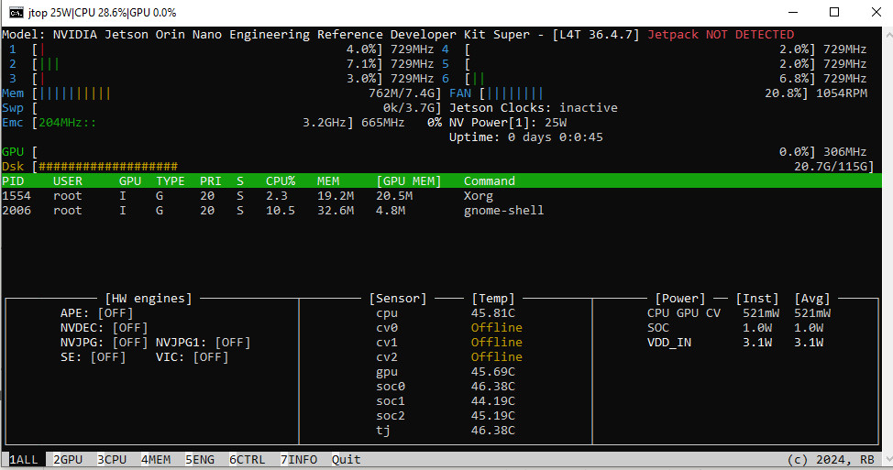The height and width of the screenshot is (470, 893).
Task: Click the Jetpack NOT DETECTED warning
Action: 721,35
